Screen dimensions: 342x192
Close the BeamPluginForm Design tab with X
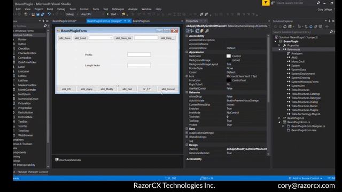click(129, 21)
